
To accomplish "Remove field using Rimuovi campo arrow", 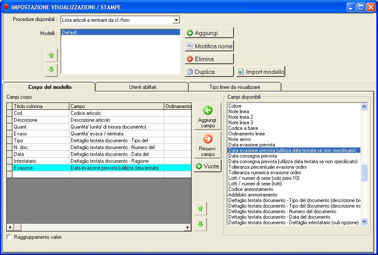I will [x=207, y=145].
